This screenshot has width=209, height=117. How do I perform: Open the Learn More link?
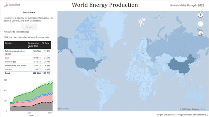click(15, 5)
